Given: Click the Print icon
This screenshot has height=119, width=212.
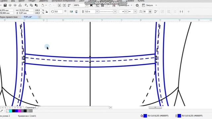Looking at the screenshot, I should click(x=20, y=5).
